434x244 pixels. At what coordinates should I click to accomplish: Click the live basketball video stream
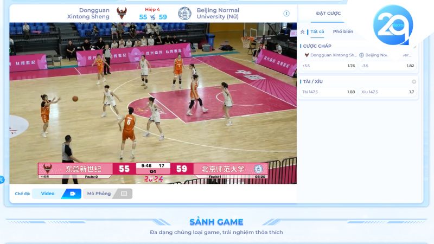(x=153, y=103)
